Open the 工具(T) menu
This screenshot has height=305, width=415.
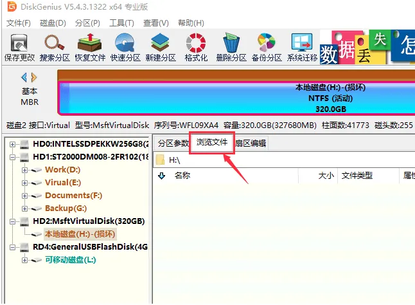tap(121, 23)
